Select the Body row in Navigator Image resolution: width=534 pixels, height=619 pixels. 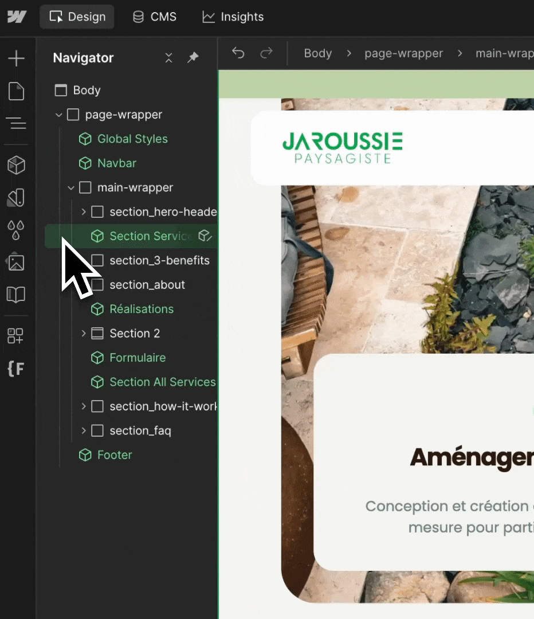tap(131, 91)
